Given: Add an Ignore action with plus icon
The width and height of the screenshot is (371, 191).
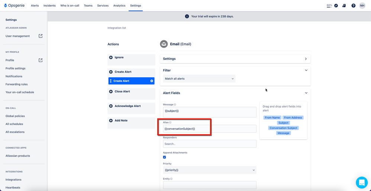Looking at the screenshot, I should pos(111,58).
